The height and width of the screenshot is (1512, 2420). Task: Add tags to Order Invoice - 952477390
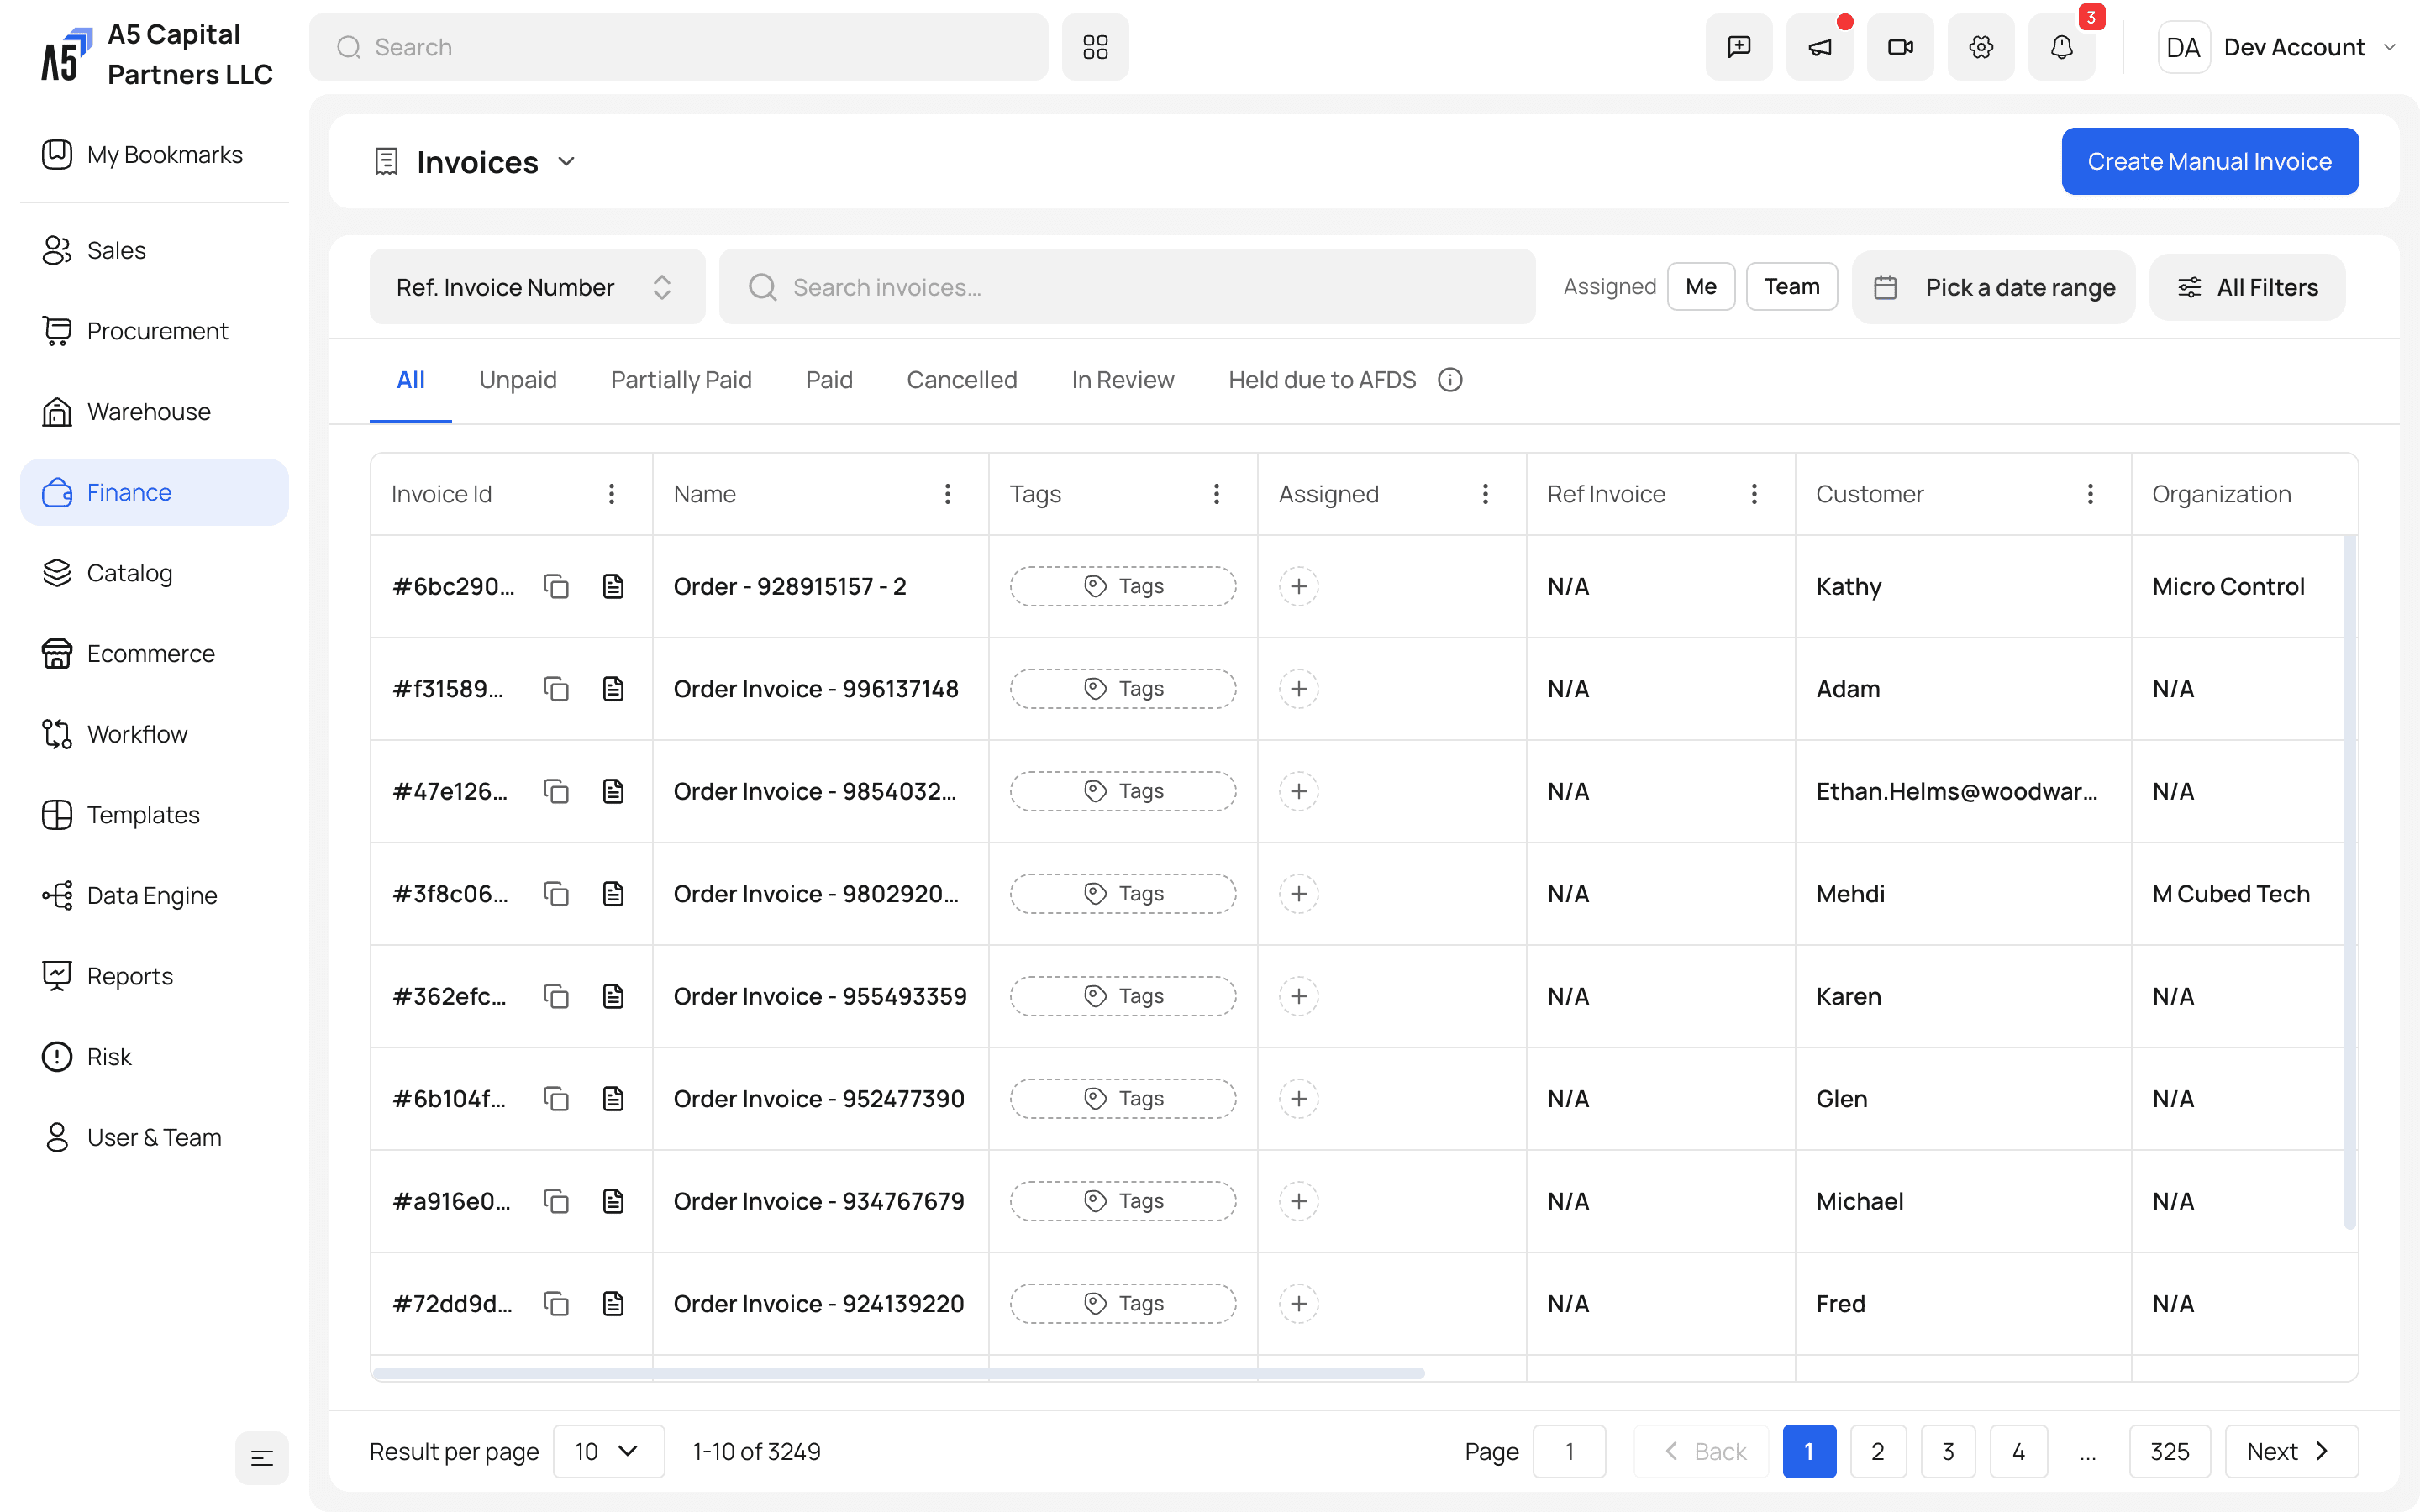pyautogui.click(x=1123, y=1099)
